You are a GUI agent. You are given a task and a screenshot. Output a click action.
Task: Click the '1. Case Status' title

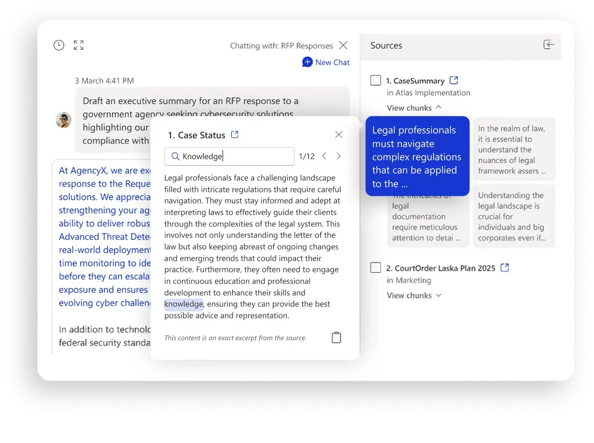pos(197,135)
